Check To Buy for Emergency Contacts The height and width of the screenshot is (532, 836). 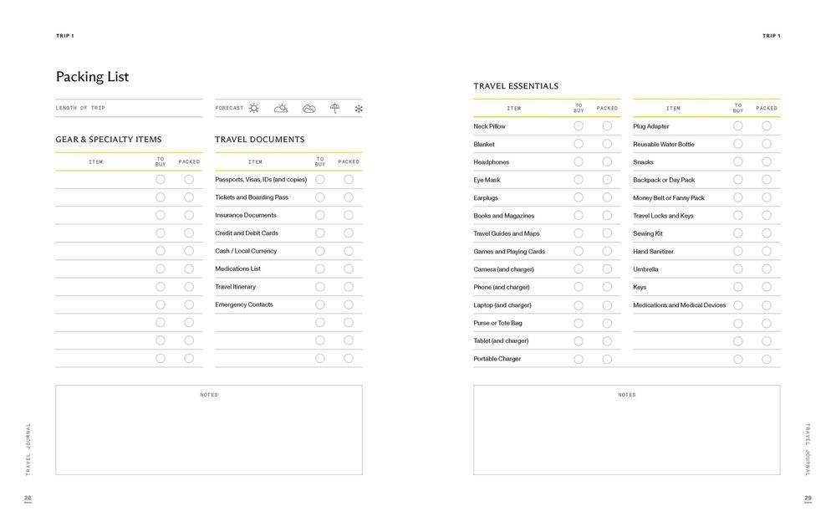tap(320, 304)
